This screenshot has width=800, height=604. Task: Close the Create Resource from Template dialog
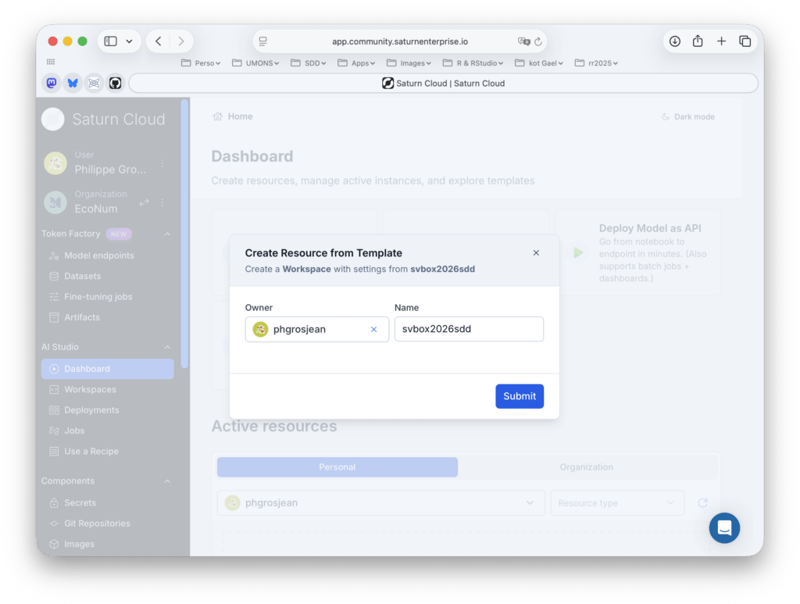coord(536,253)
